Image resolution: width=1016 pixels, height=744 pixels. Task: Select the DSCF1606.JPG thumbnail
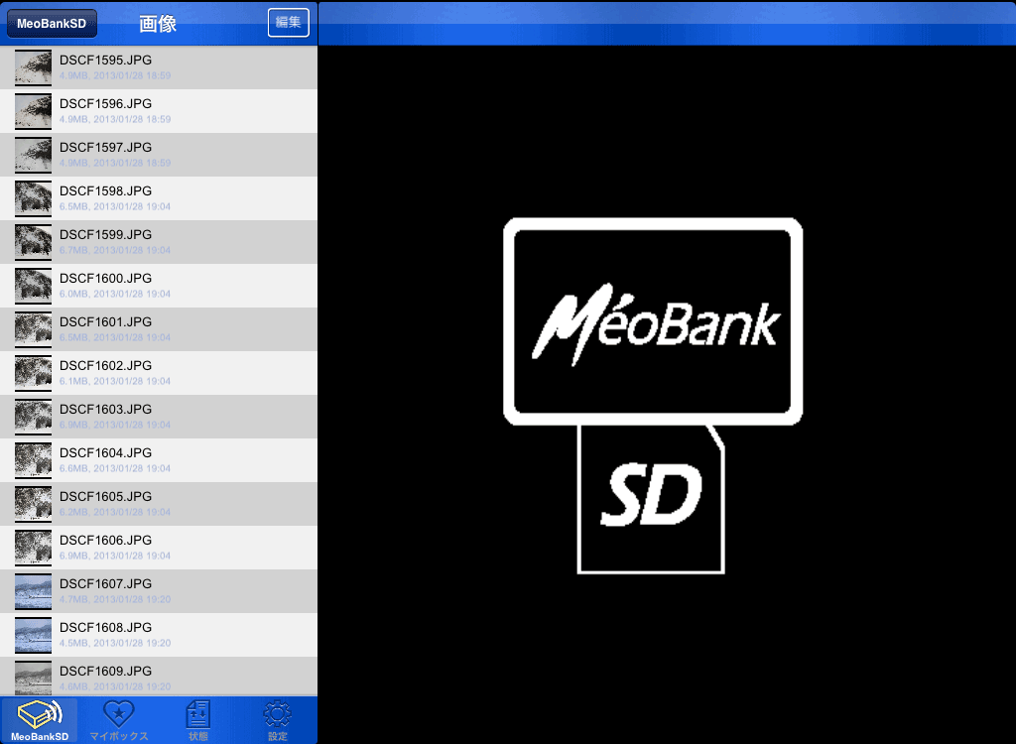33,548
